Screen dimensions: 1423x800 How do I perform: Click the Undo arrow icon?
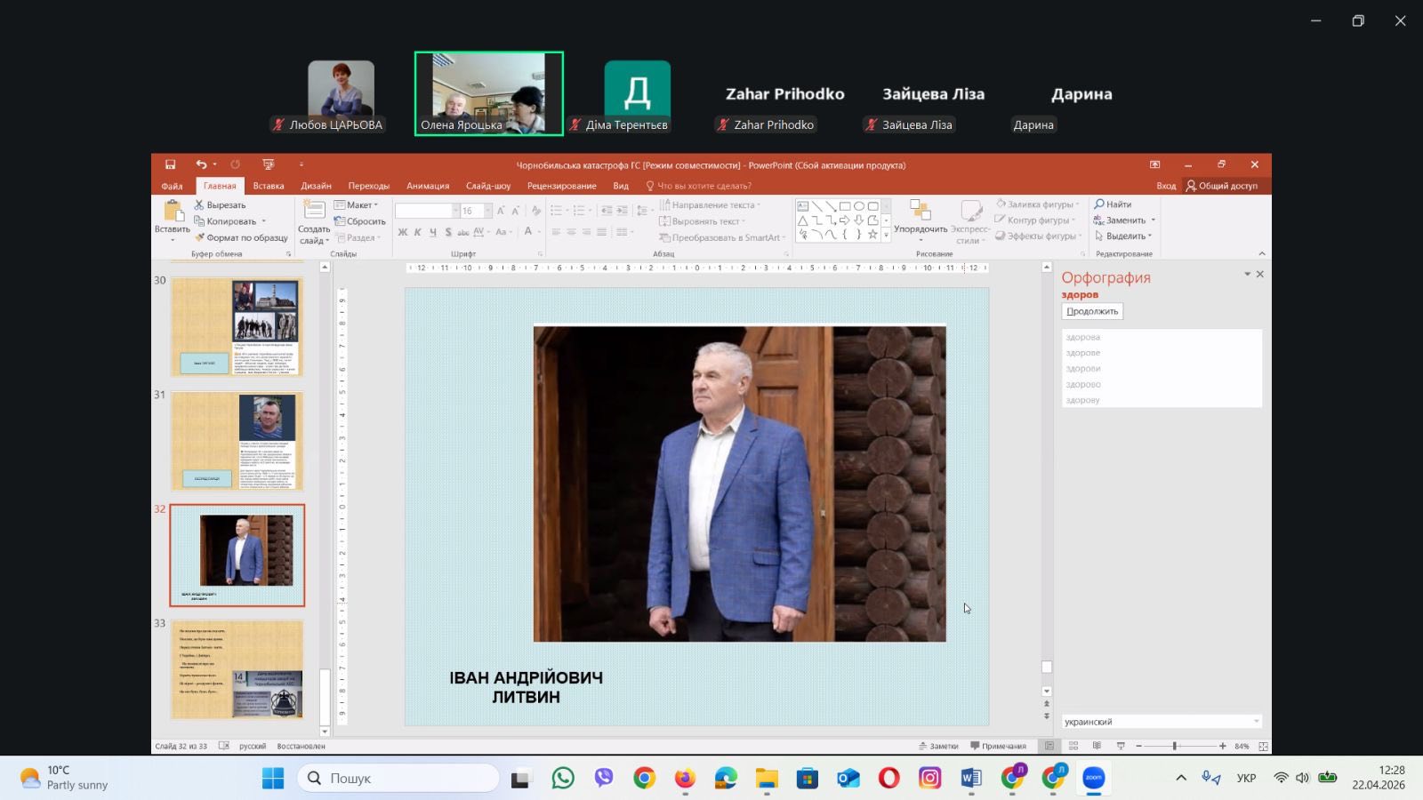tap(201, 164)
